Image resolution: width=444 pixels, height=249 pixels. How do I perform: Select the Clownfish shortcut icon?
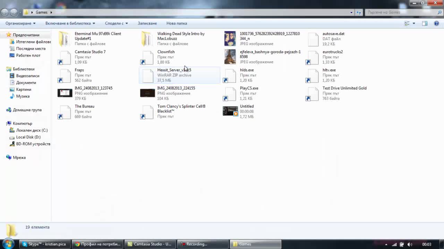[147, 57]
